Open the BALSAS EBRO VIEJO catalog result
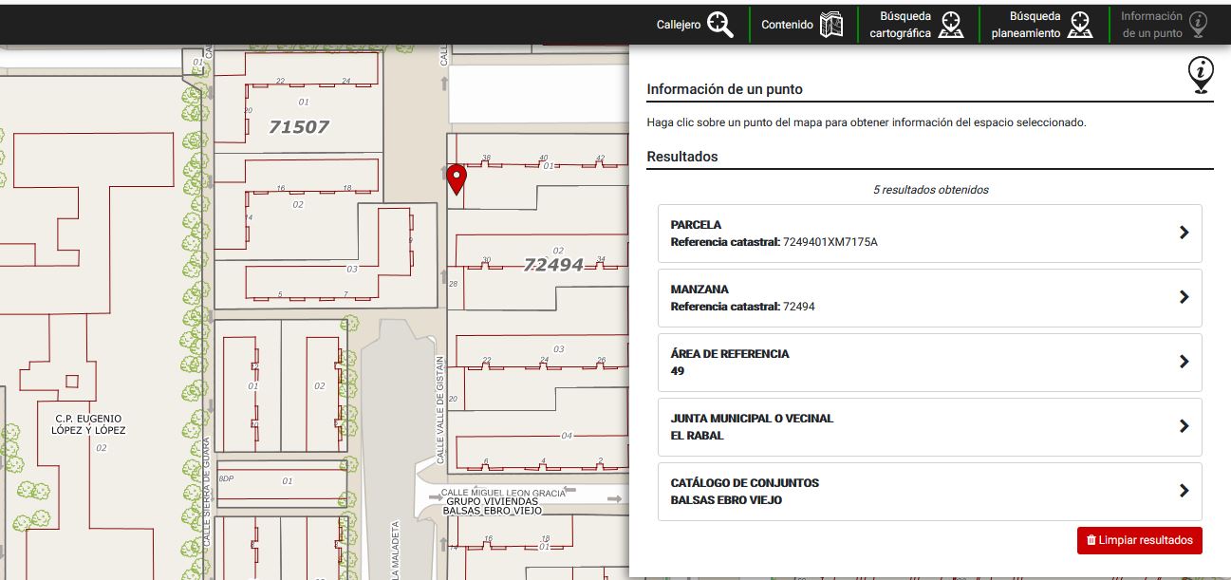This screenshot has width=1231, height=580. 726,500
